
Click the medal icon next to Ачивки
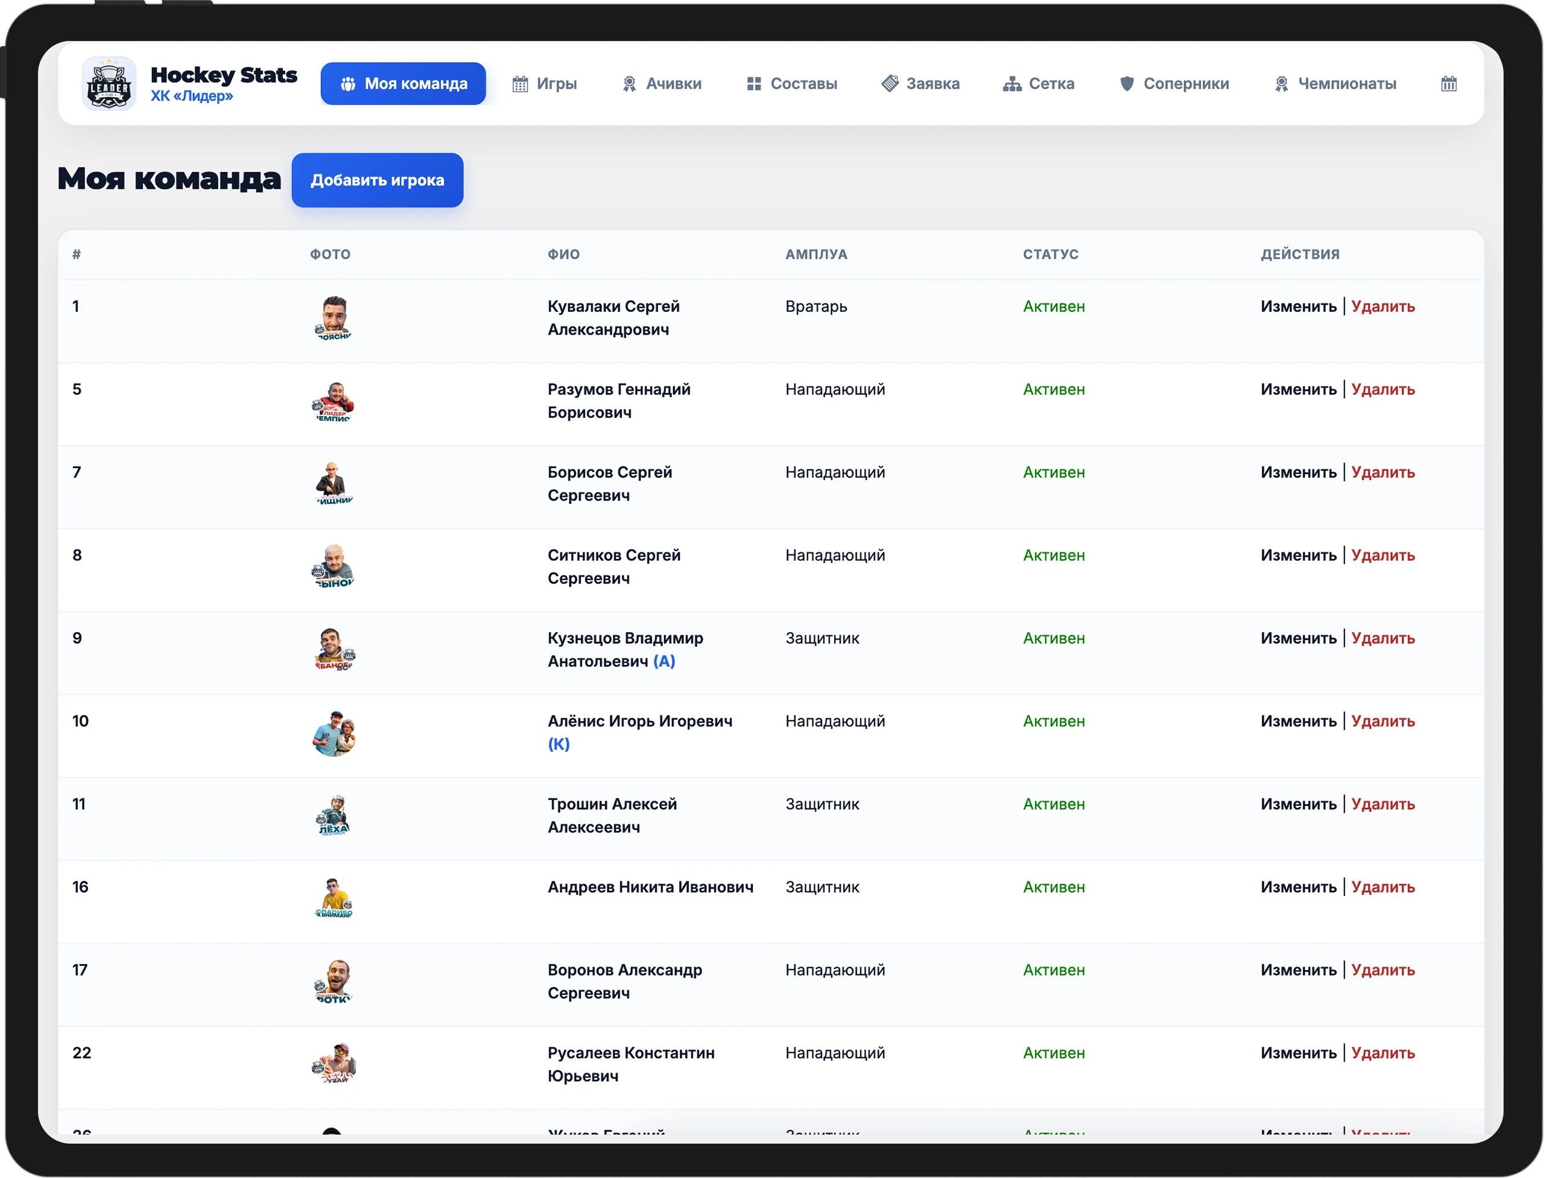click(629, 84)
